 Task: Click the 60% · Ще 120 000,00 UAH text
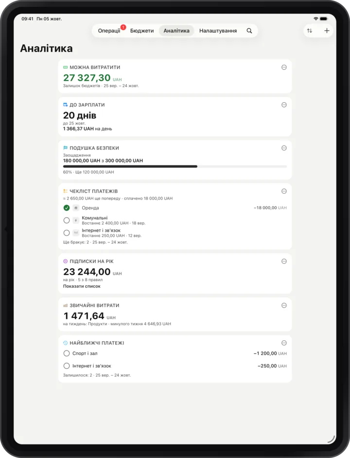[88, 172]
